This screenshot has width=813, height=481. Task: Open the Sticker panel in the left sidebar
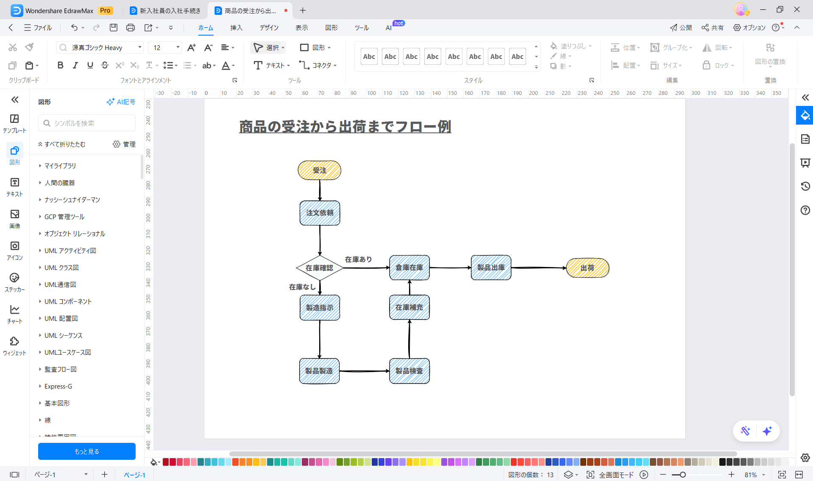point(14,282)
